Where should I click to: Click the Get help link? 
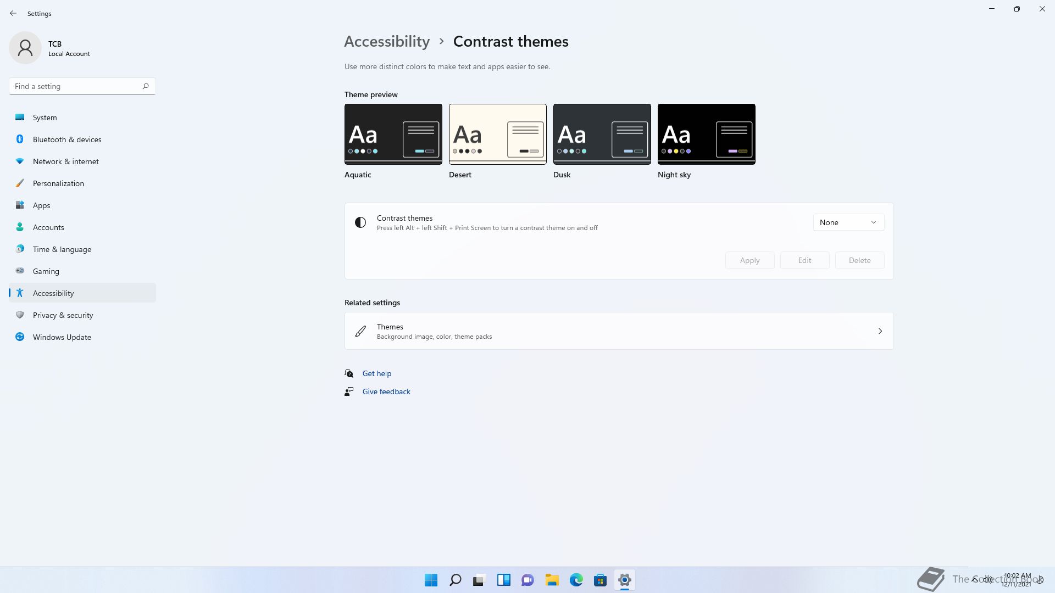[376, 373]
